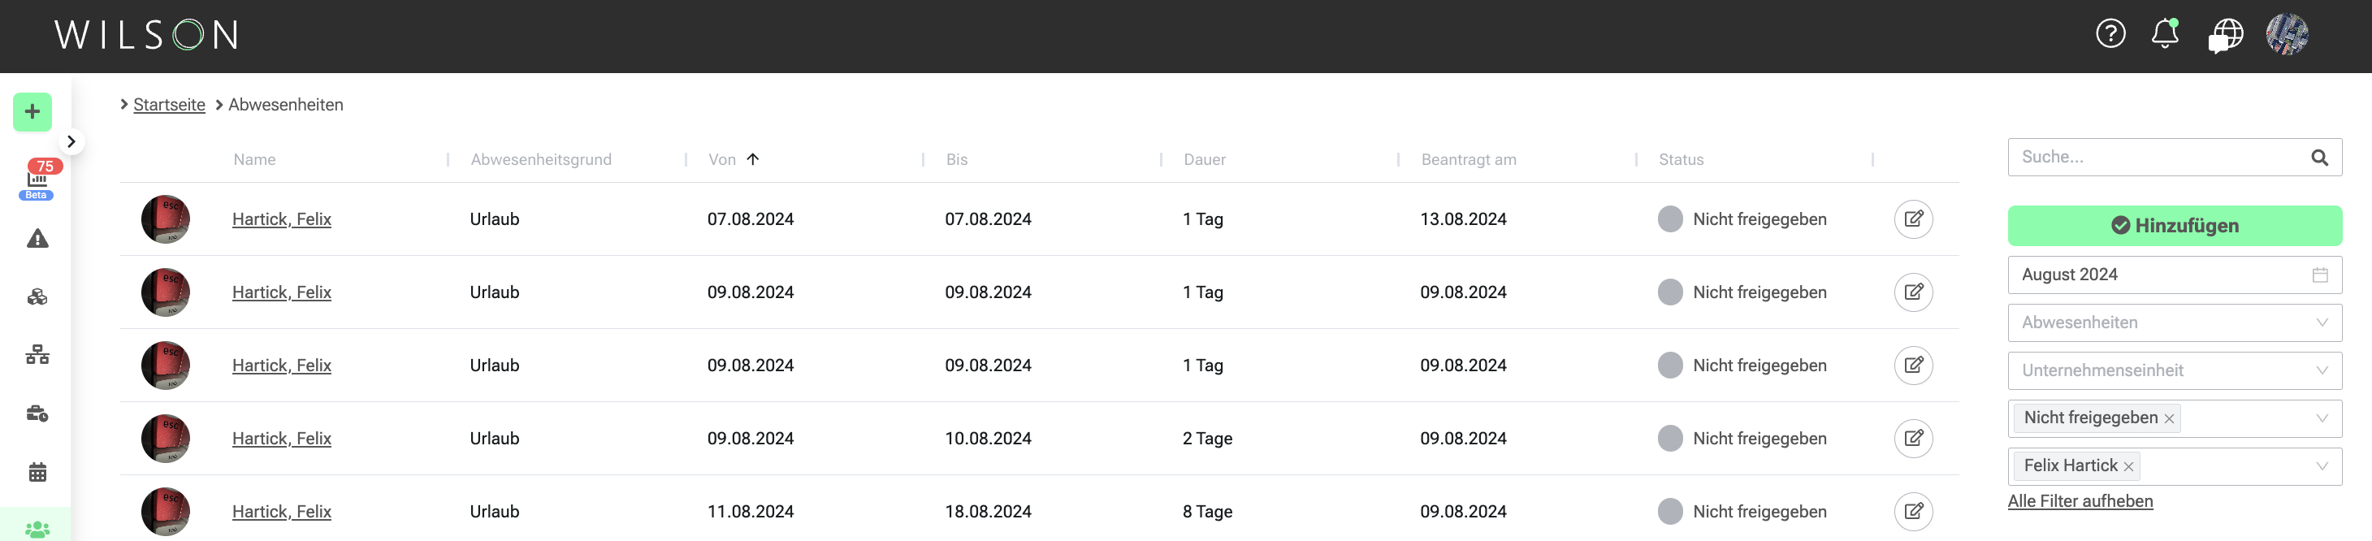2372x541 pixels.
Task: Open the Beta dashboard icon with badge 75
Action: pos(37,180)
